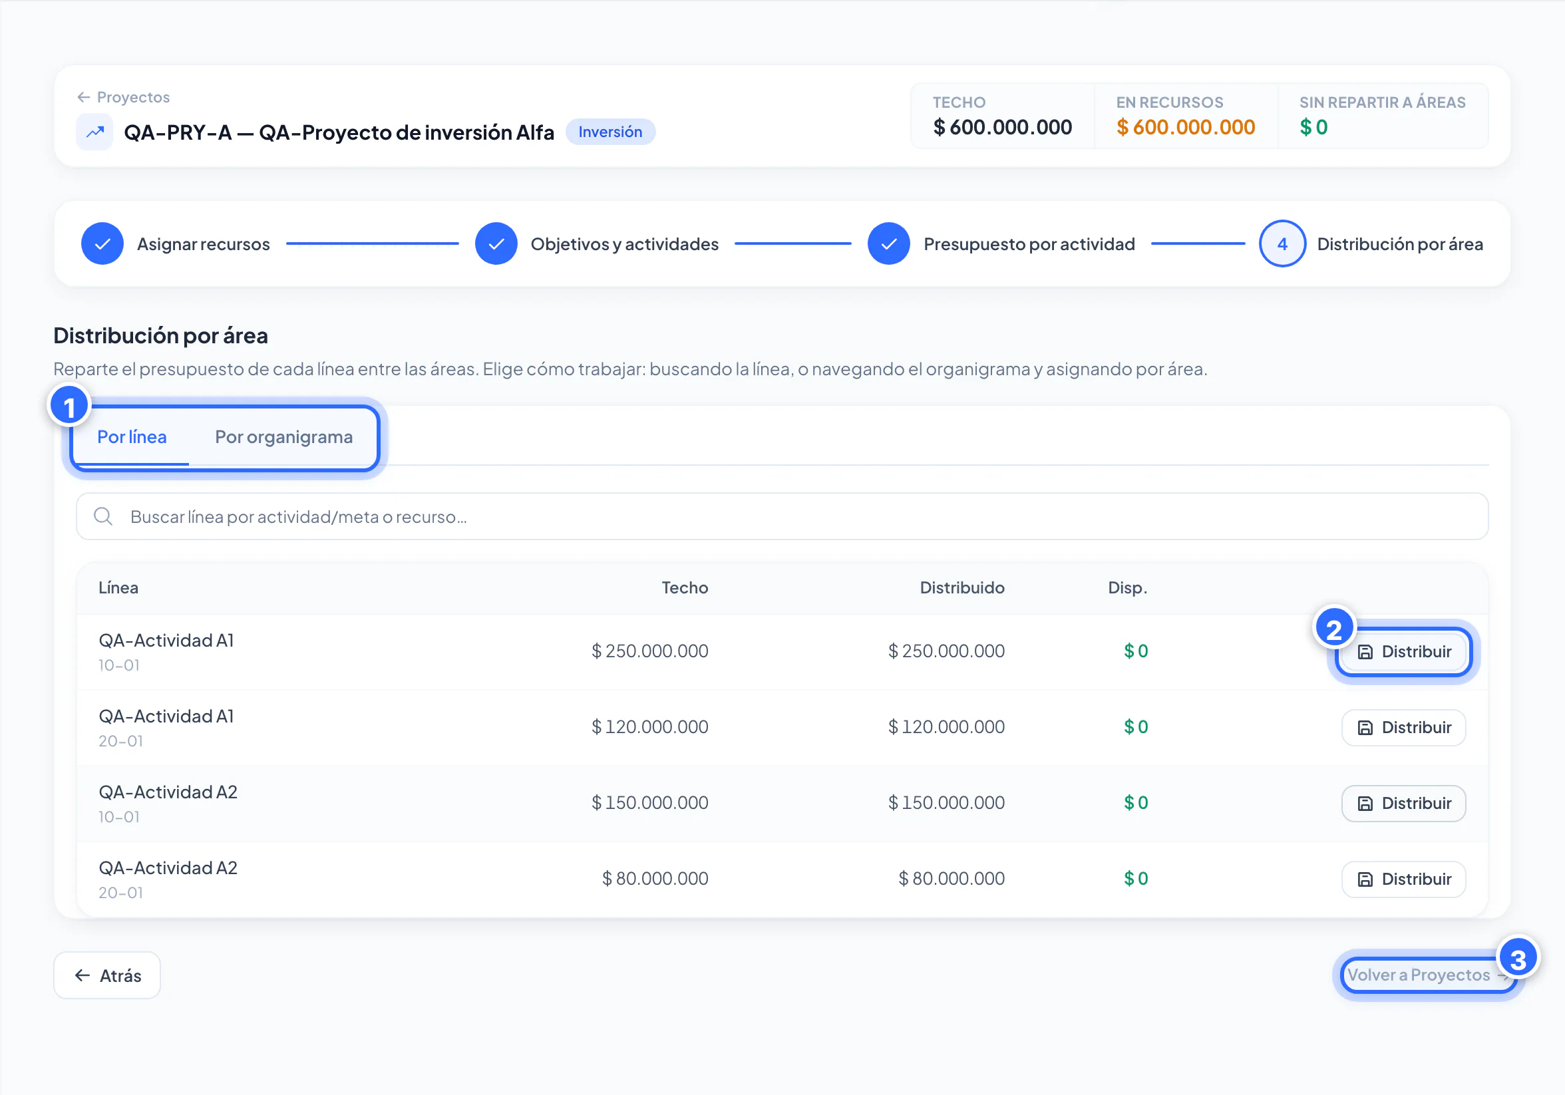The width and height of the screenshot is (1565, 1095).
Task: Click the Objetivos y actividades step label
Action: point(624,244)
